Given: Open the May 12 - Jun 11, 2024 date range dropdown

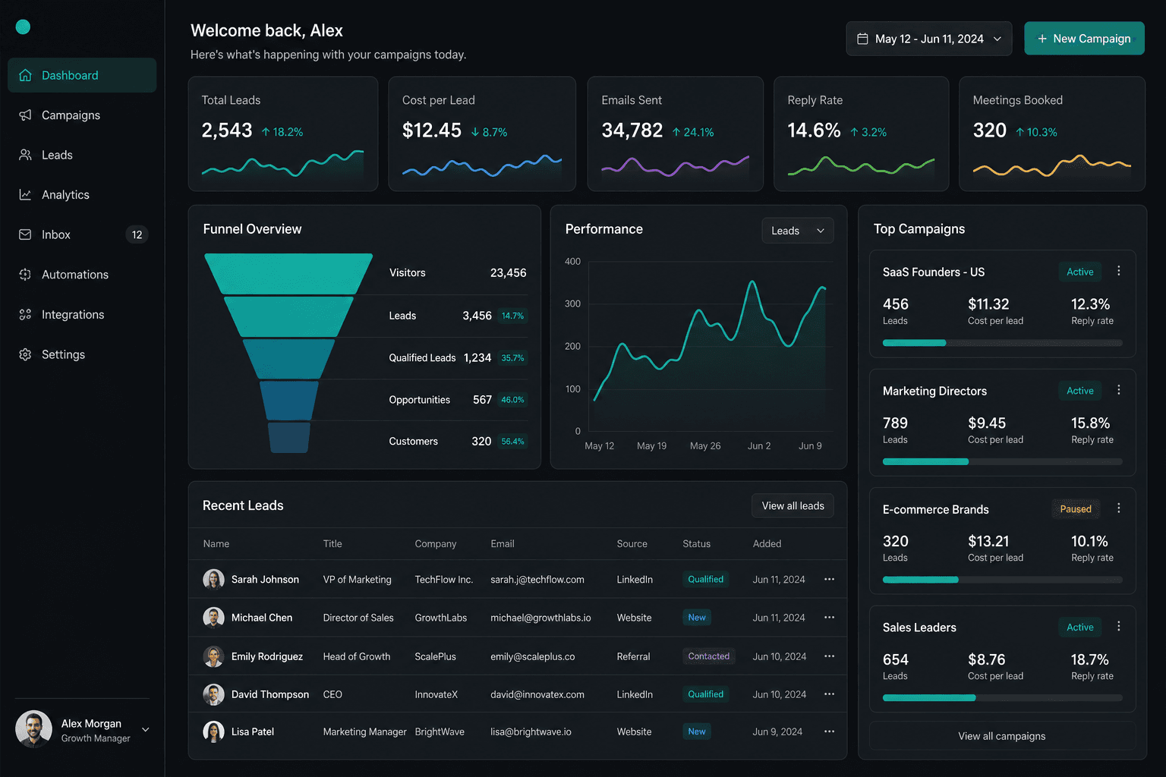Looking at the screenshot, I should pos(928,39).
